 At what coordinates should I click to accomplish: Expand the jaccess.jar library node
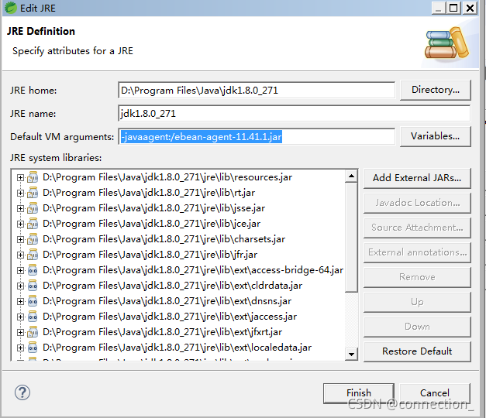pyautogui.click(x=20, y=317)
